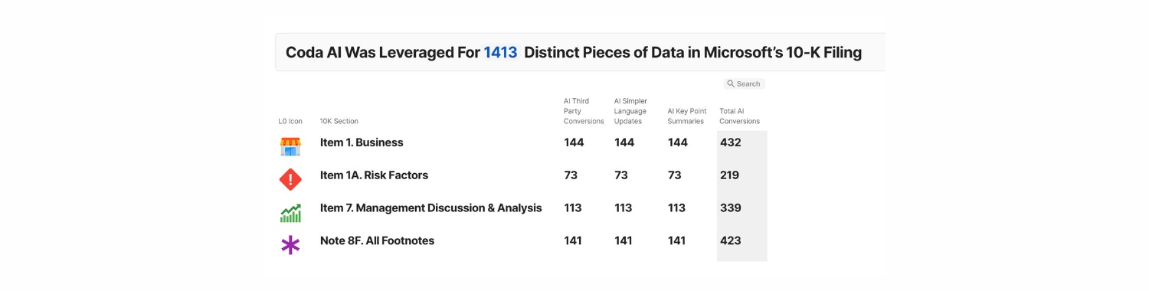Sort by AI Third Party Conversions column header

tap(584, 111)
